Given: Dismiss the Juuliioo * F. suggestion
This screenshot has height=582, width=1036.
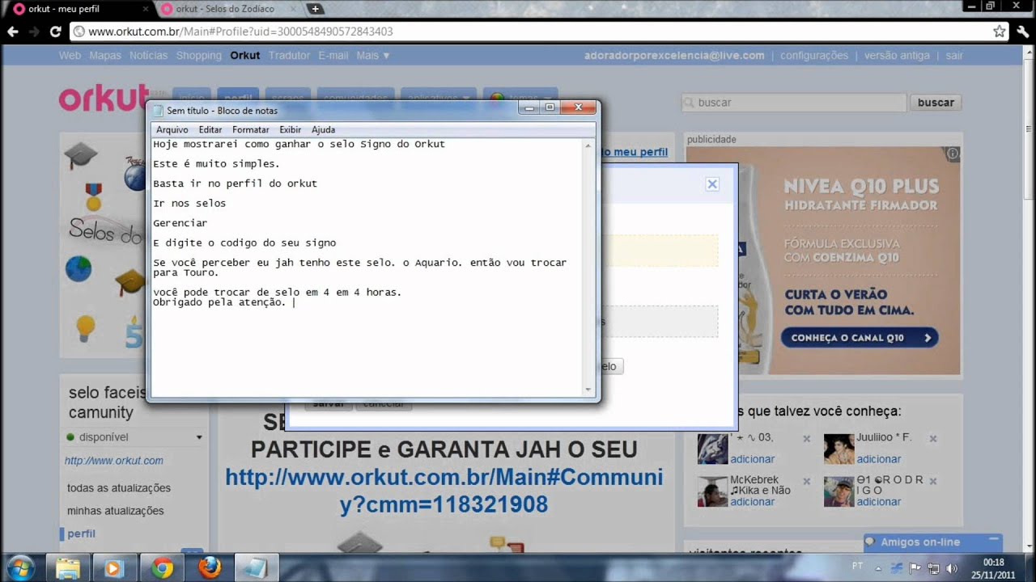Looking at the screenshot, I should pyautogui.click(x=933, y=439).
